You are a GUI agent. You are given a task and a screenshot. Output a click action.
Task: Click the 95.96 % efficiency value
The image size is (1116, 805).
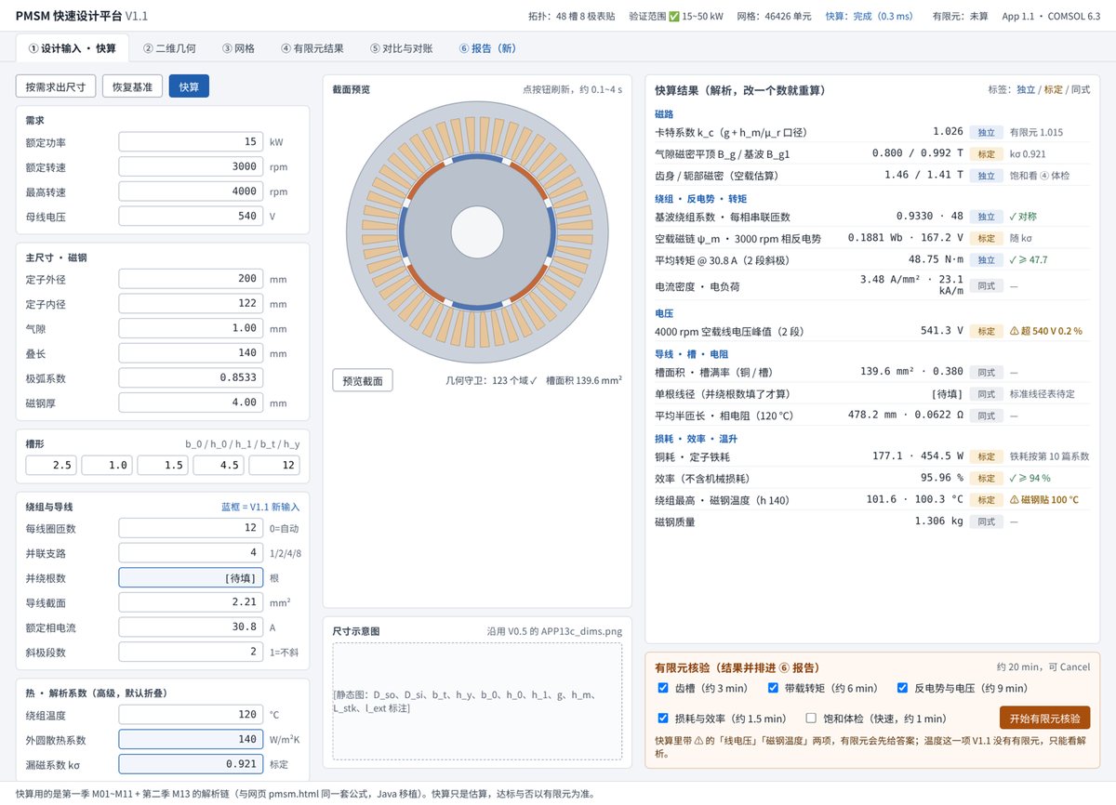pyautogui.click(x=942, y=478)
